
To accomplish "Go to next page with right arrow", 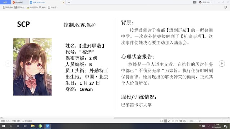I will point(222,63).
